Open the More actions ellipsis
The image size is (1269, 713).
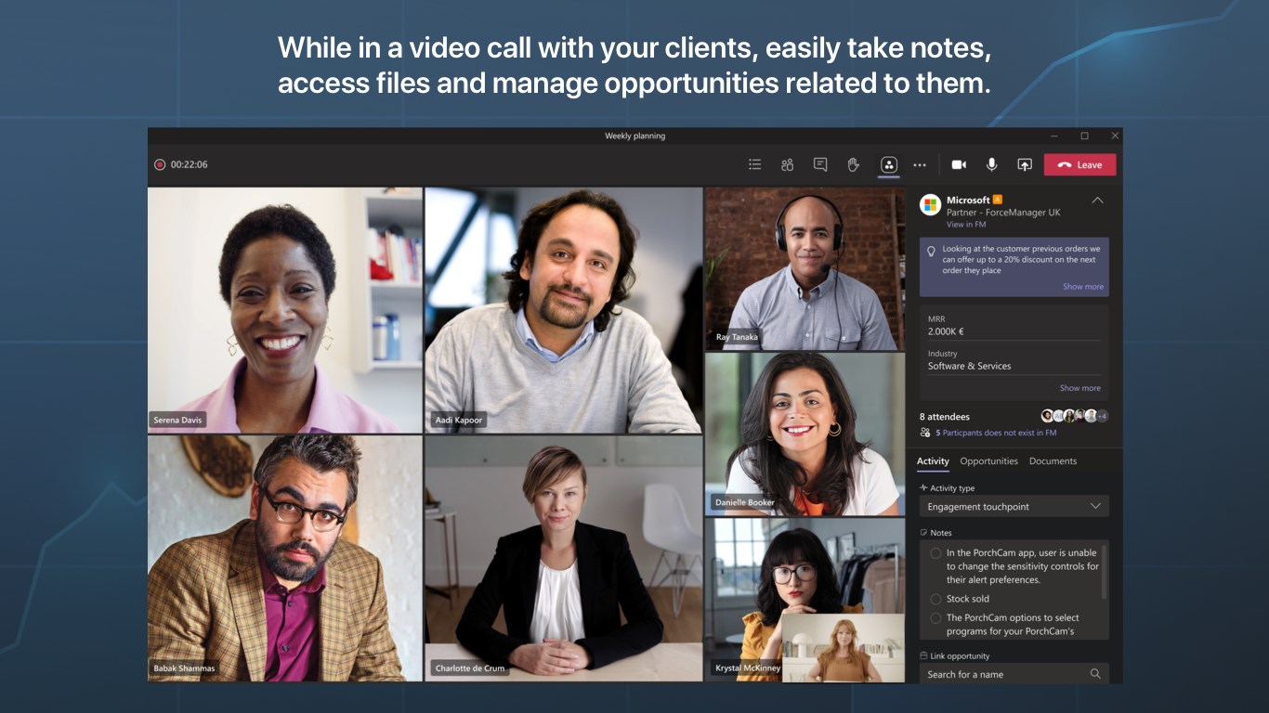pyautogui.click(x=920, y=165)
